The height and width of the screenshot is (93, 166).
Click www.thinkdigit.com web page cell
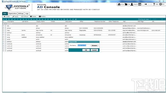[143, 30]
